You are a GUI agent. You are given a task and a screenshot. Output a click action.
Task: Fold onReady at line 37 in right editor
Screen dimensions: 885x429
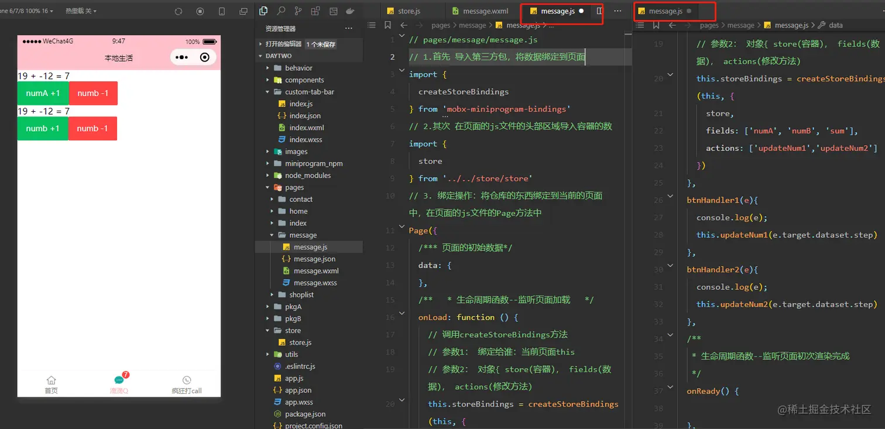point(670,387)
